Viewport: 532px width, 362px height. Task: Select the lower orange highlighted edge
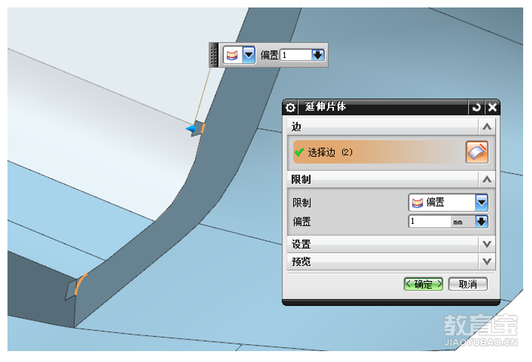pos(80,284)
